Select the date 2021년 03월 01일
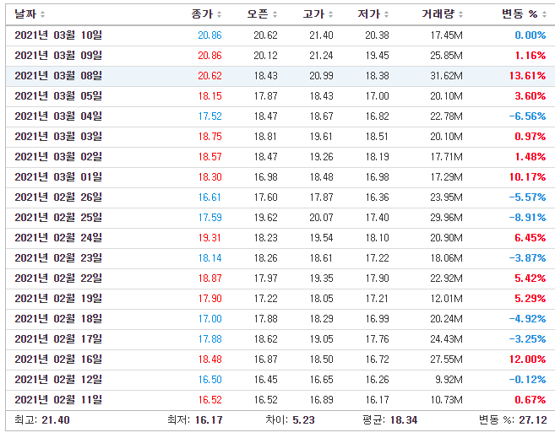The height and width of the screenshot is (438, 555). (58, 176)
